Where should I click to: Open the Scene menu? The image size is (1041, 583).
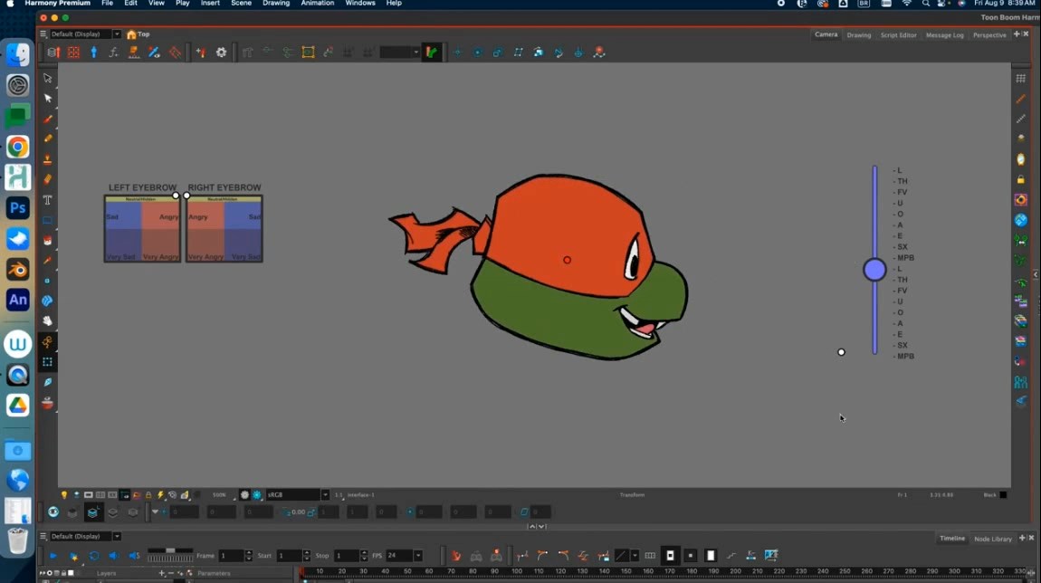(241, 4)
